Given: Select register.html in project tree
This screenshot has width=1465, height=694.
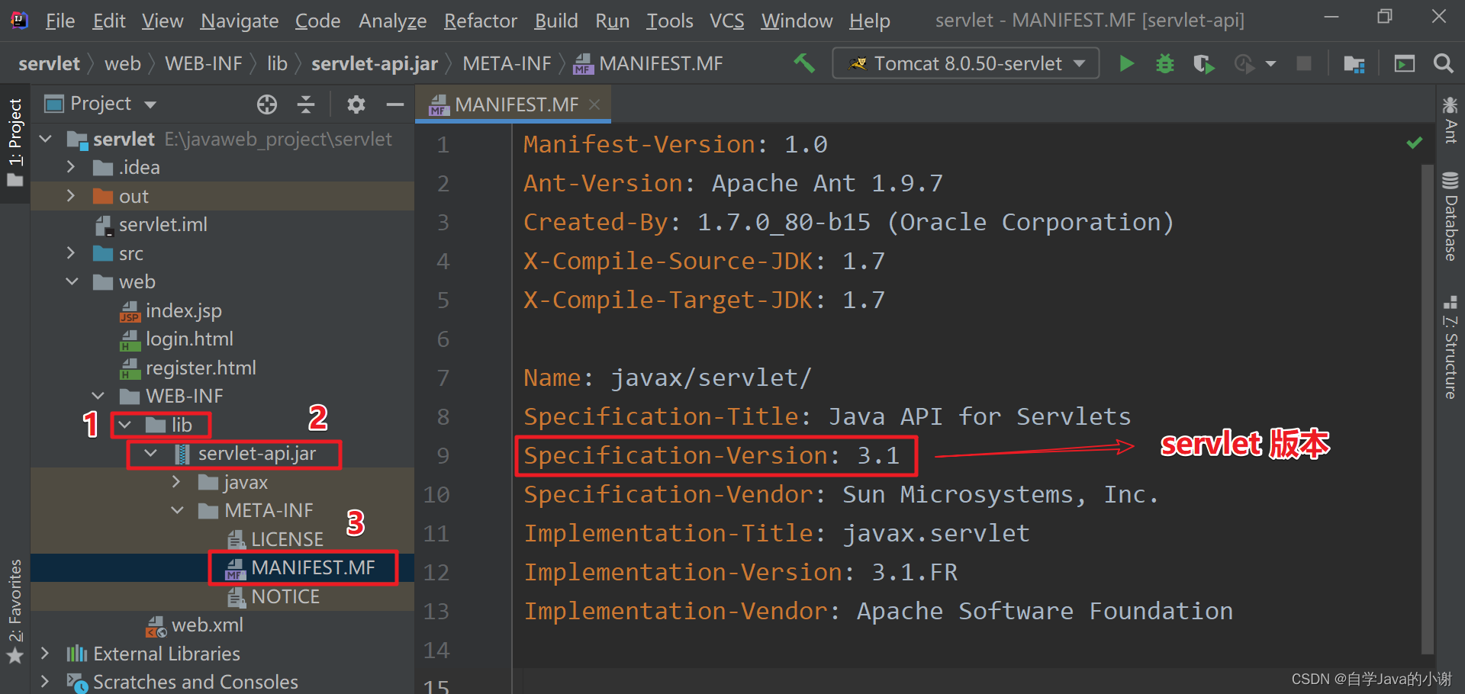Looking at the screenshot, I should (201, 368).
